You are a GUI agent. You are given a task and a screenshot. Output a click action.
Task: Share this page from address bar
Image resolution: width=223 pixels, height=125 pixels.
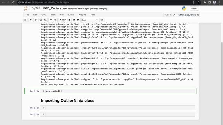[x=194, y=2]
